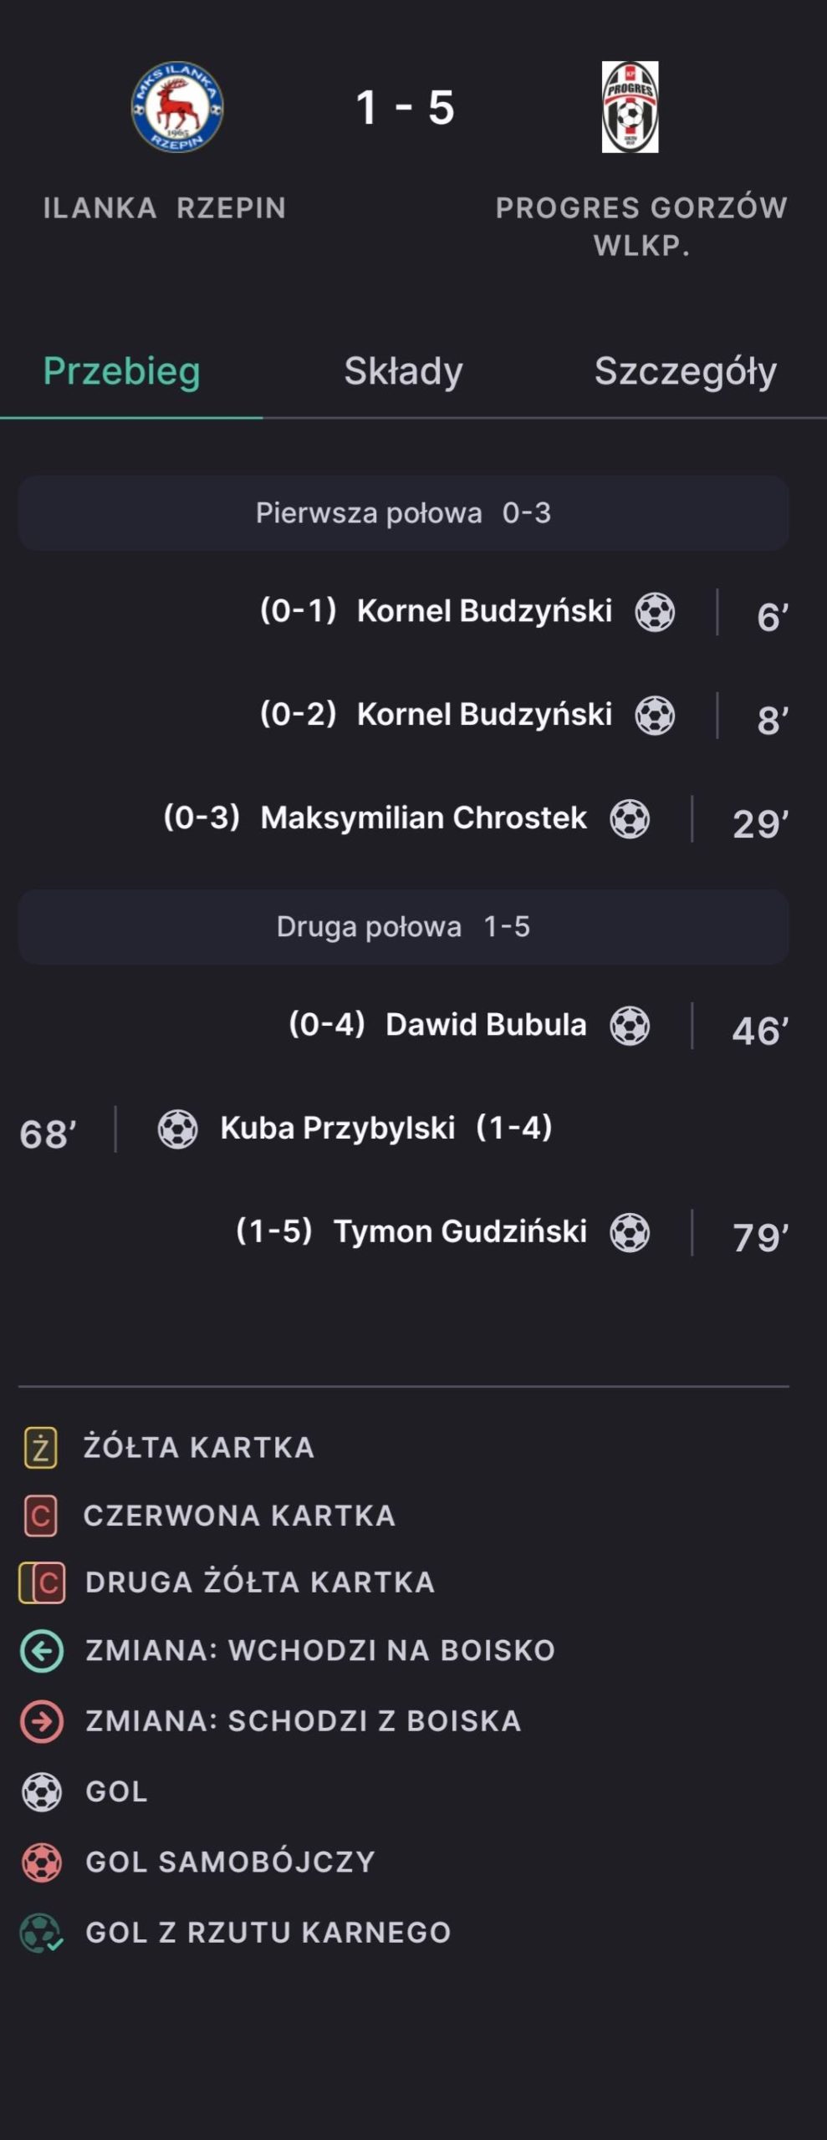Click the second yellow card legend icon
This screenshot has height=2140, width=827.
point(42,1582)
